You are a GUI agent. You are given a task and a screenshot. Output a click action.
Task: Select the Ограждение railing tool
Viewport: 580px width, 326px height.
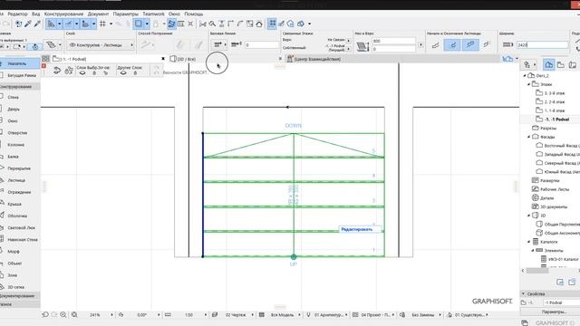19,192
